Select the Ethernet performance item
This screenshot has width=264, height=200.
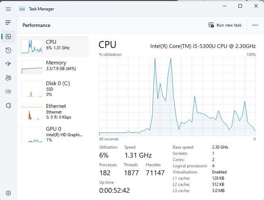[x=54, y=111]
